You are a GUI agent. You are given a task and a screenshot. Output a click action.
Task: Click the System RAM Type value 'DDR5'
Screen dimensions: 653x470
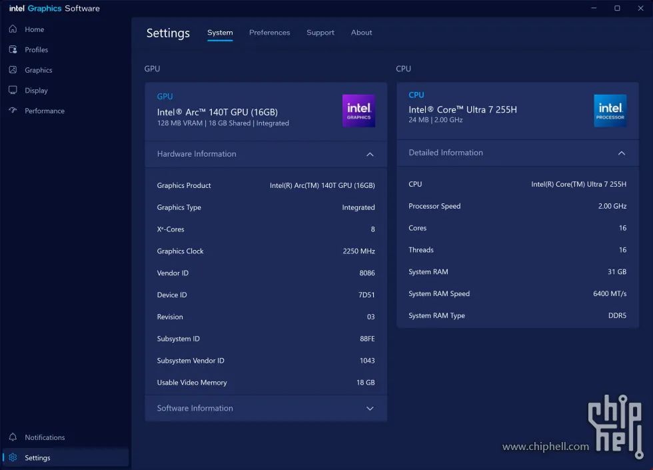[617, 315]
